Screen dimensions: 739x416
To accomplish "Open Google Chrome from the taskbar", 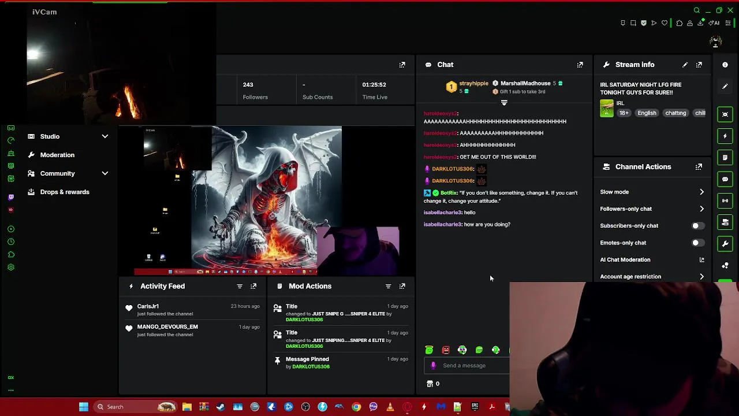I will coord(356,407).
